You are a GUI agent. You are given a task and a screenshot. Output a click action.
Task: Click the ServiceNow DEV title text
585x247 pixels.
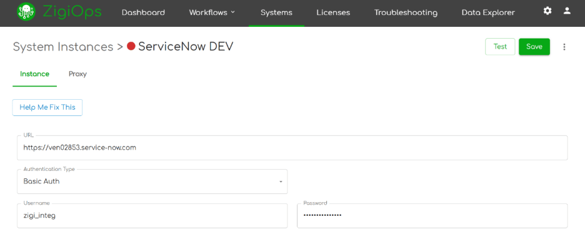pos(186,47)
